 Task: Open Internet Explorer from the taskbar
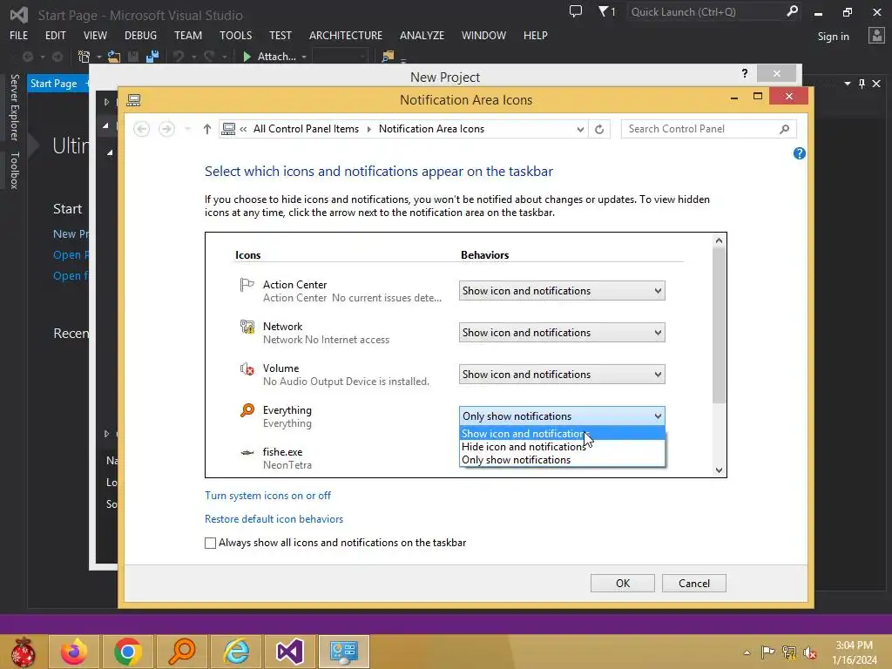236,652
